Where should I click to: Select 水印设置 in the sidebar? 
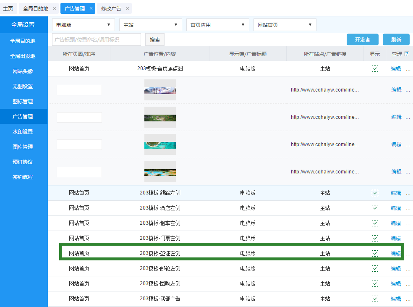(23, 132)
